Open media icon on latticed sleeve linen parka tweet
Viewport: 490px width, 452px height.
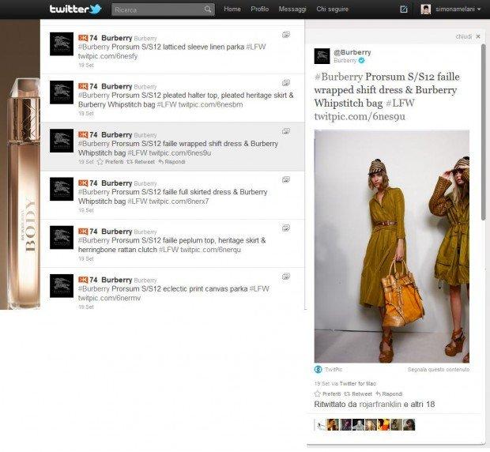coord(286,35)
